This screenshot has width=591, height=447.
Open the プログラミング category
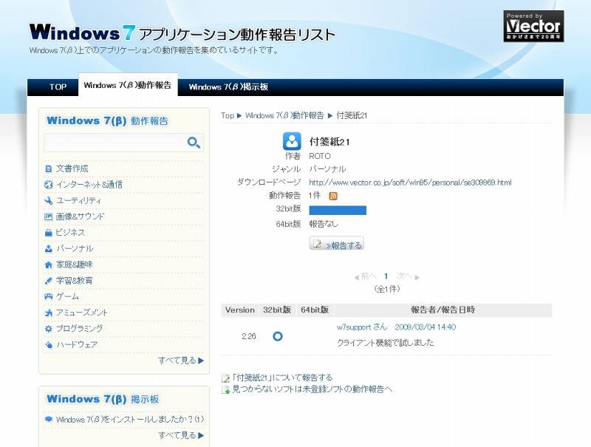[x=79, y=329]
